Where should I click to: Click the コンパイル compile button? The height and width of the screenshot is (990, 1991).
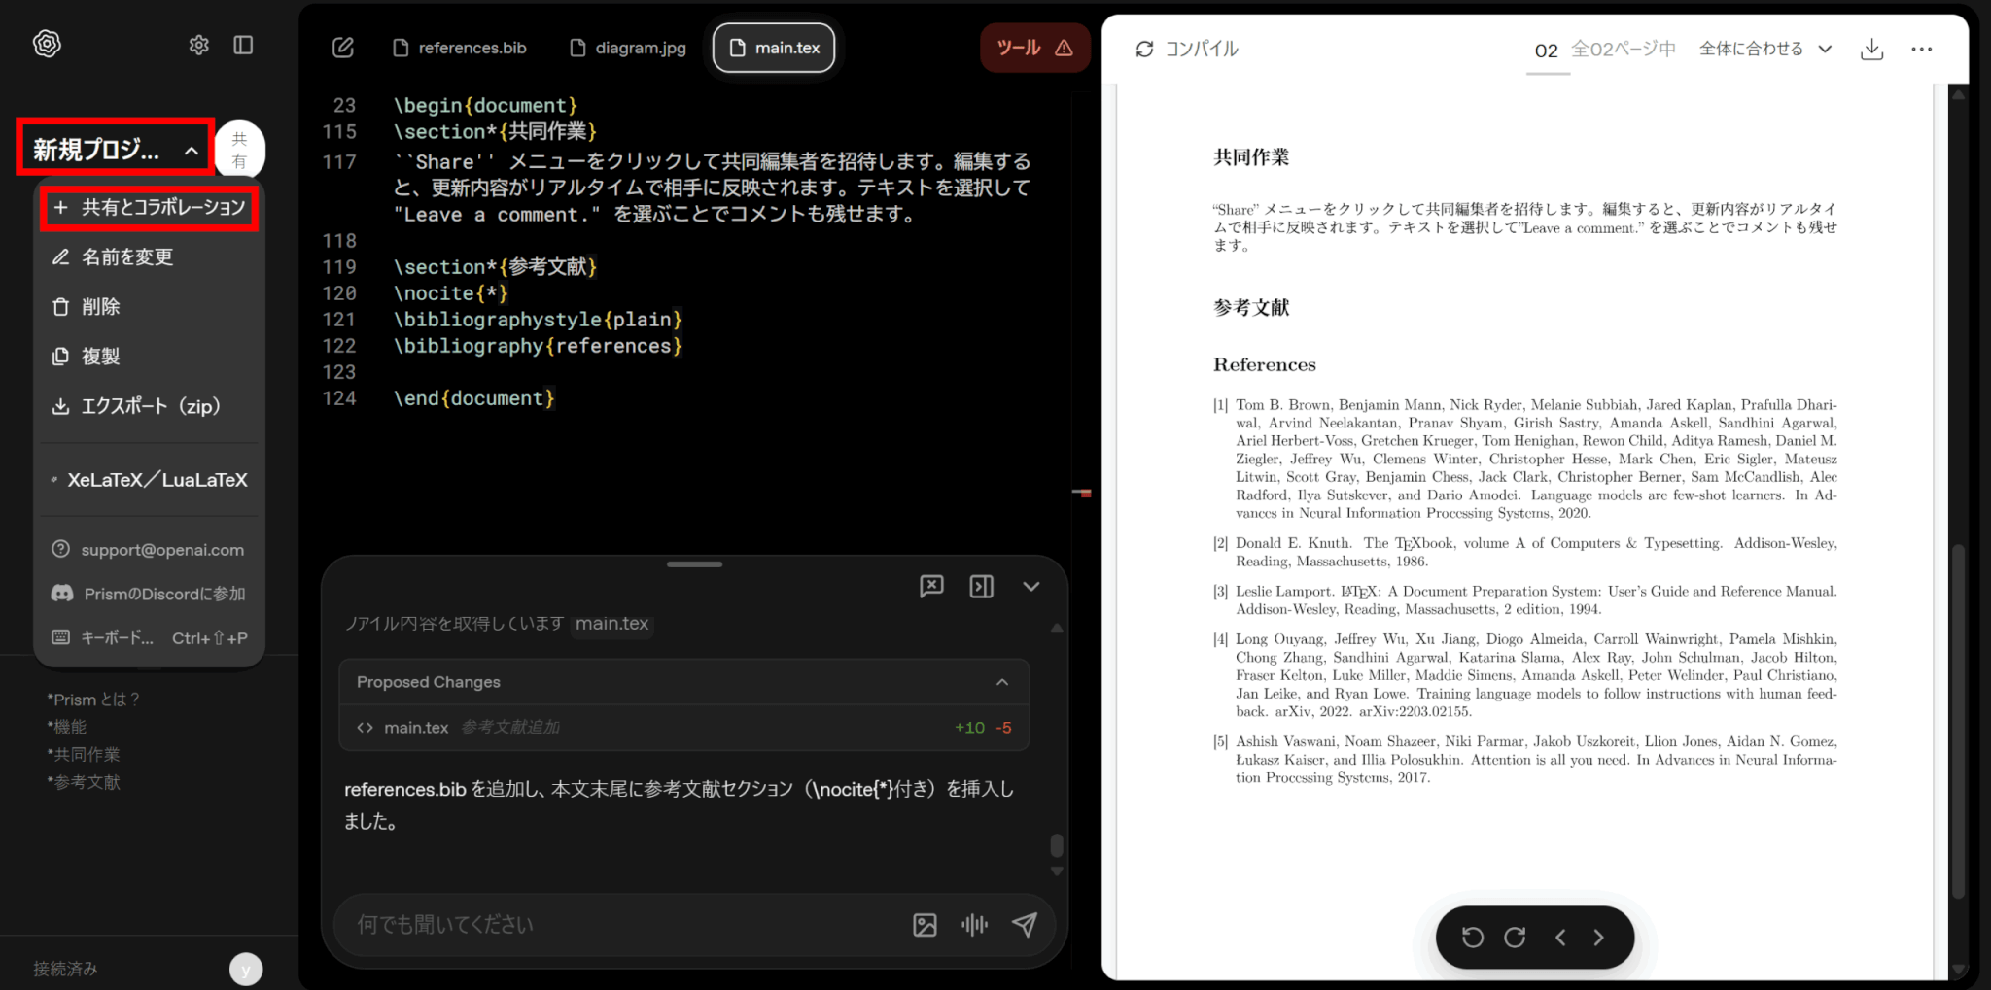(x=1187, y=49)
